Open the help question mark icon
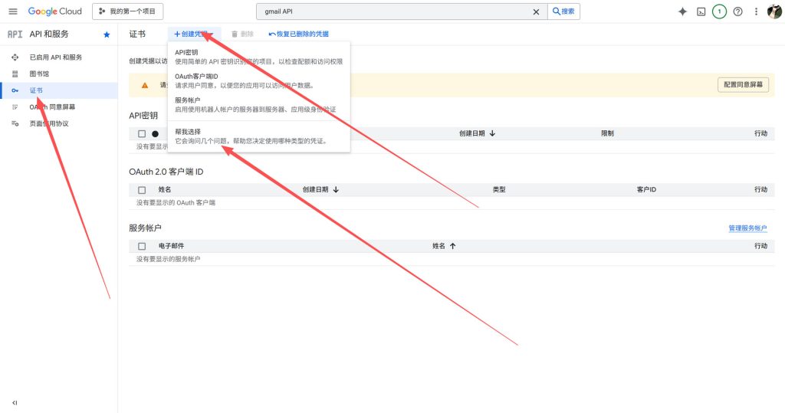 click(737, 11)
